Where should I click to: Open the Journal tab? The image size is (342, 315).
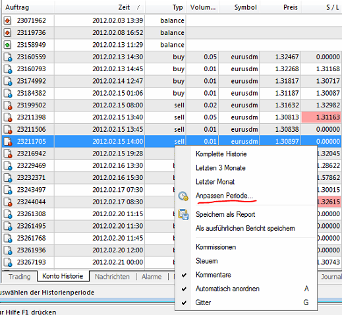pos(331,277)
